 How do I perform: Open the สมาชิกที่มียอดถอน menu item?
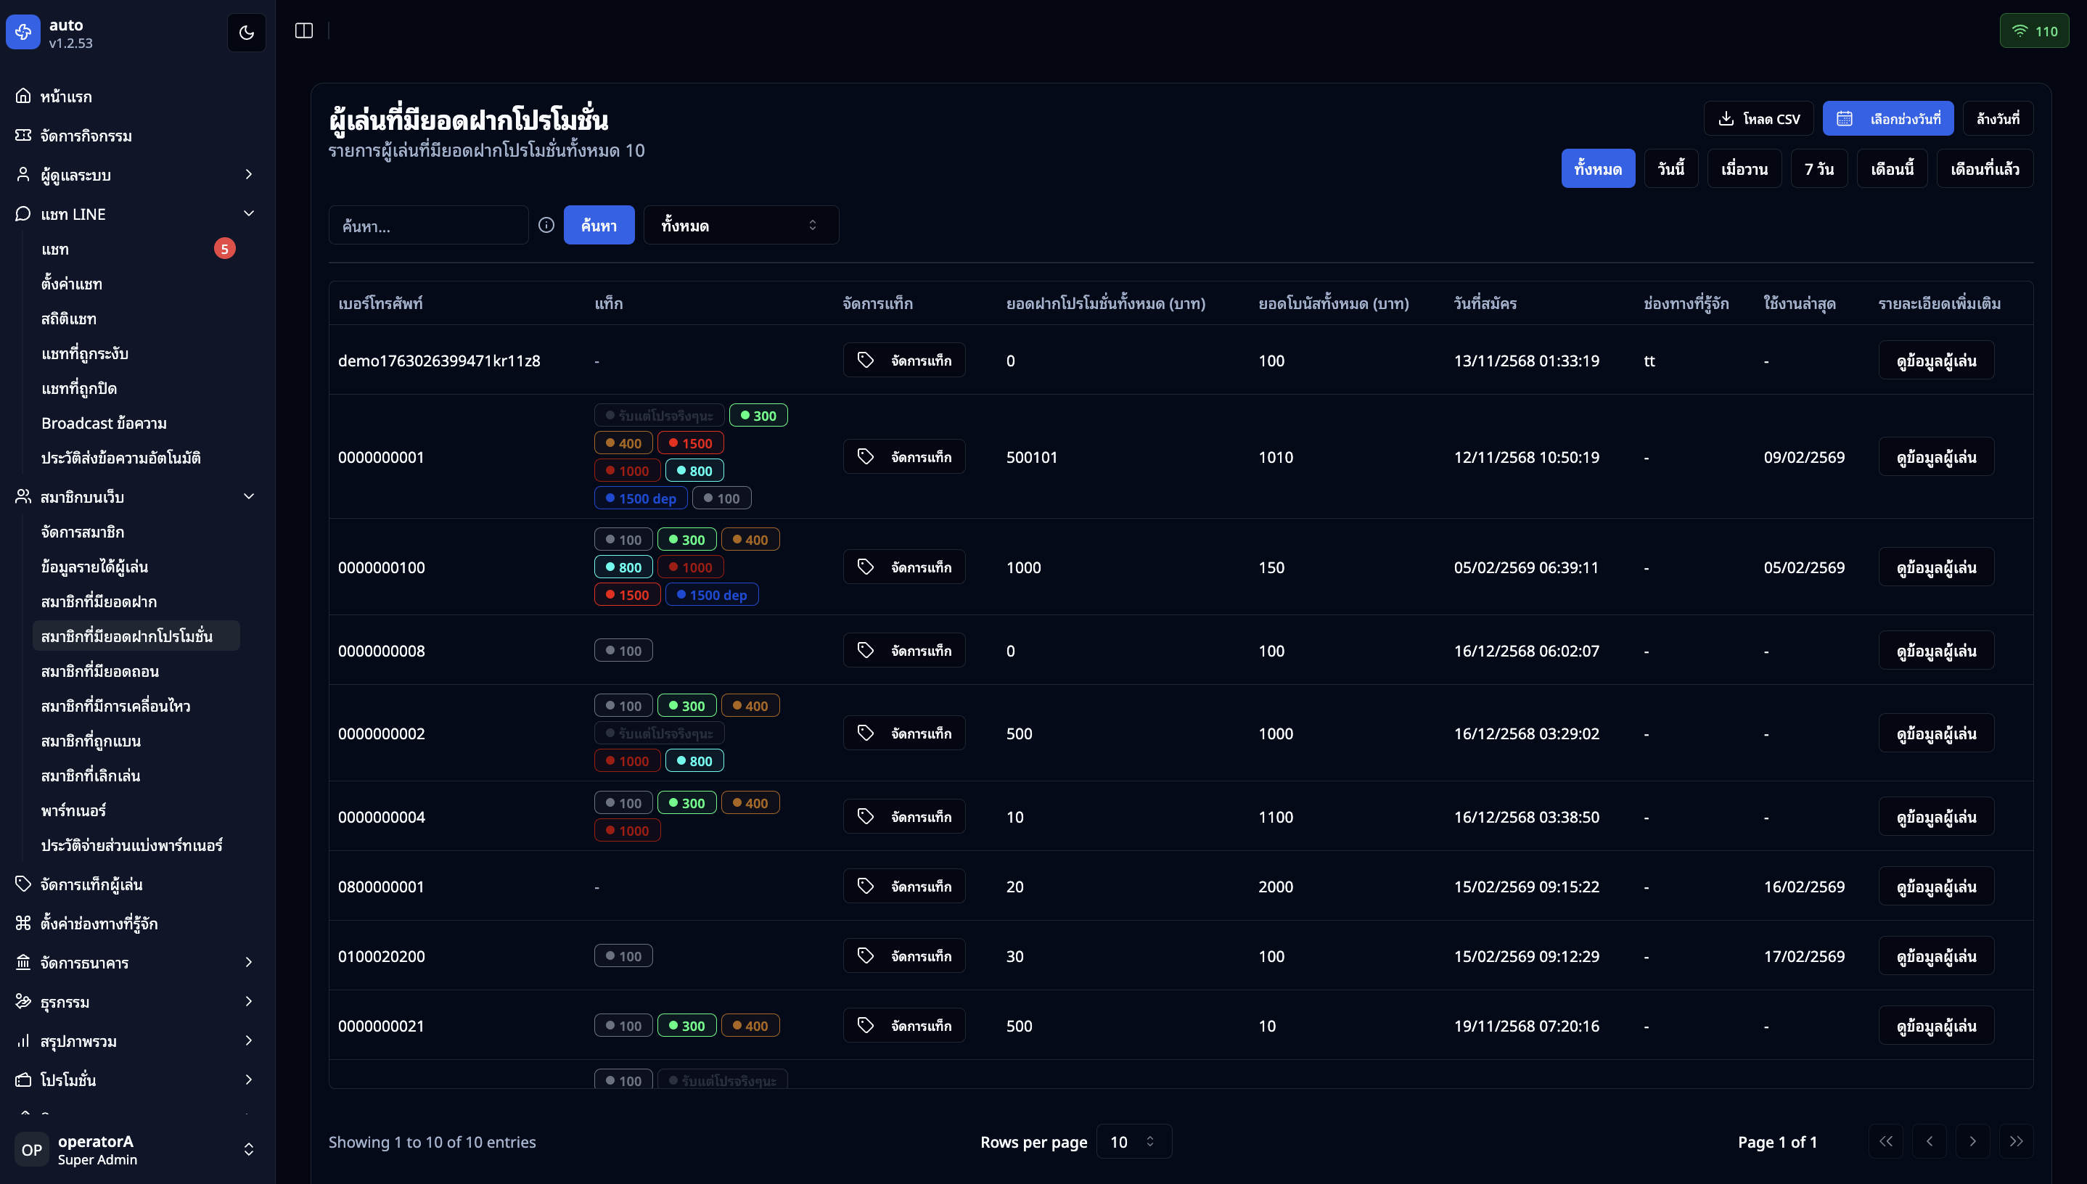point(100,671)
